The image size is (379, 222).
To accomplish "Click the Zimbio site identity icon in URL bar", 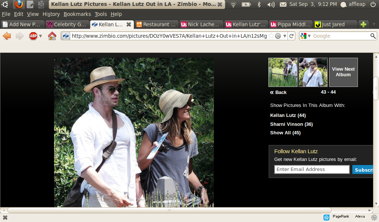I will coord(66,36).
